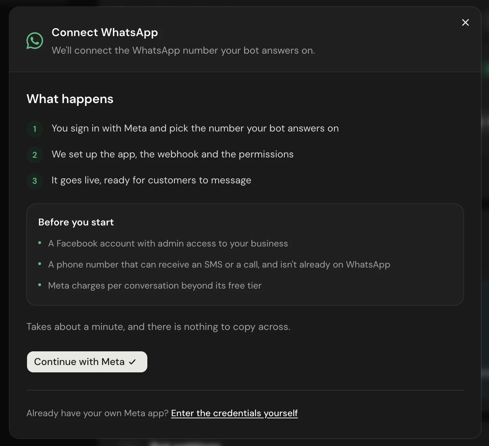
Task: Click the text about signing in with Meta
Action: (195, 128)
